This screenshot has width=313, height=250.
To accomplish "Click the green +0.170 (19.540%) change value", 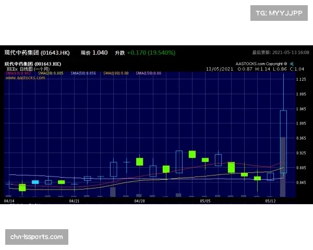I will pyautogui.click(x=151, y=53).
